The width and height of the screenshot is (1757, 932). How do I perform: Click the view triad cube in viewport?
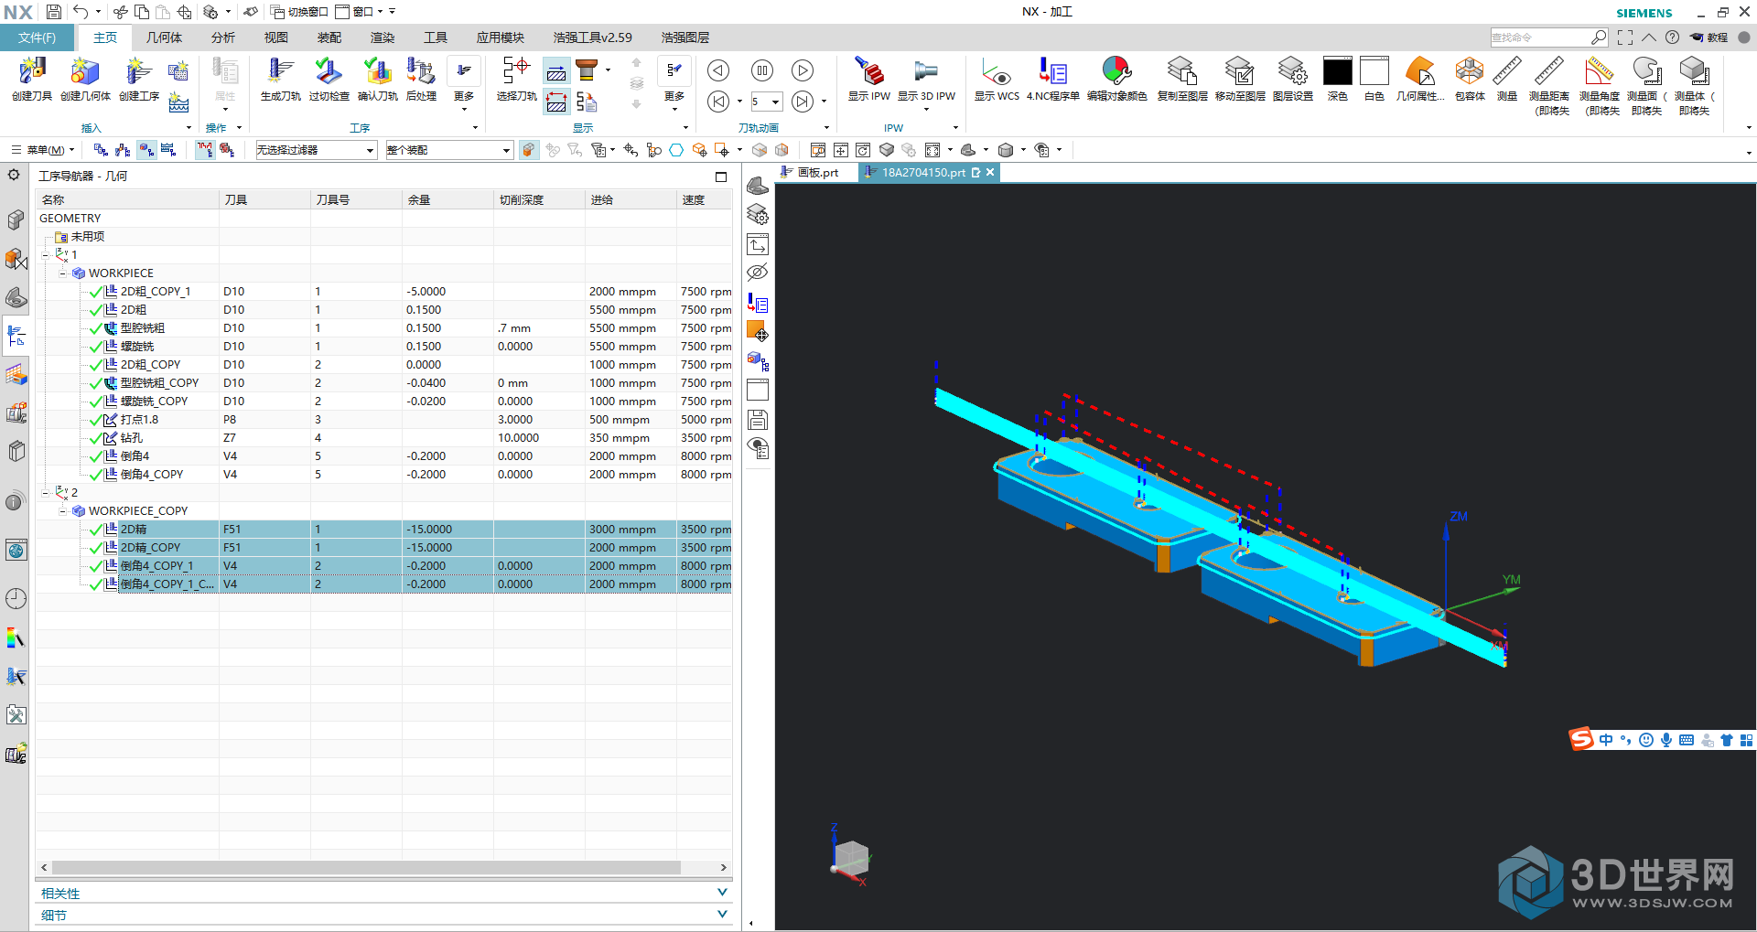851,858
